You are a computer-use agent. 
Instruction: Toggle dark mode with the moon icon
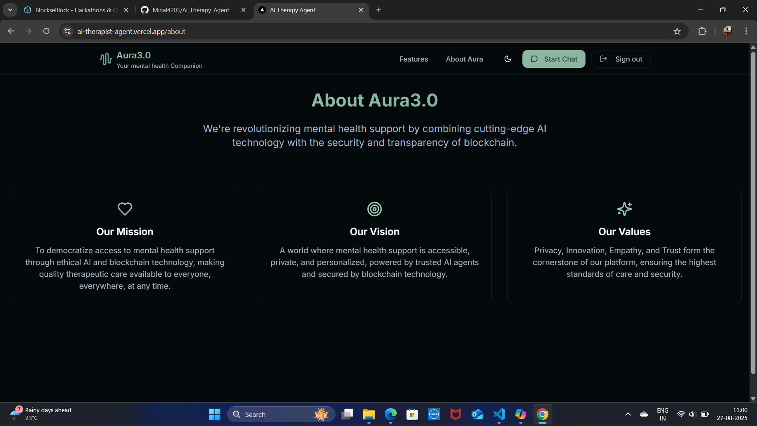[508, 59]
